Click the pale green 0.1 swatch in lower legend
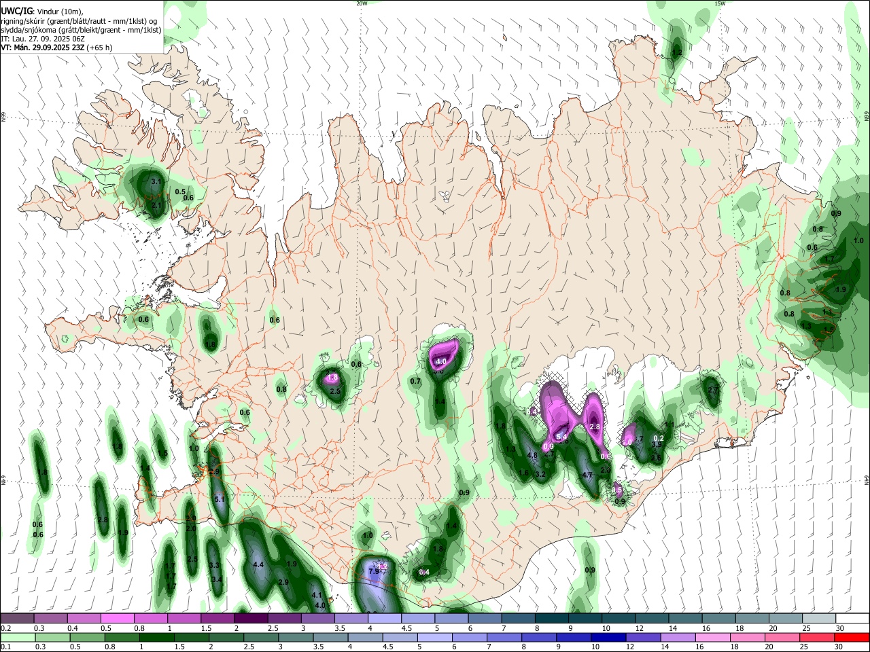Viewport: 870px width, 652px height. click(x=18, y=637)
